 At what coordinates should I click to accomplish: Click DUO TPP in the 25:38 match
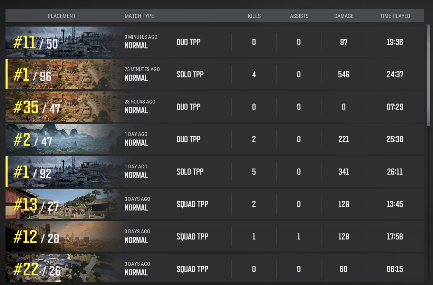(189, 139)
